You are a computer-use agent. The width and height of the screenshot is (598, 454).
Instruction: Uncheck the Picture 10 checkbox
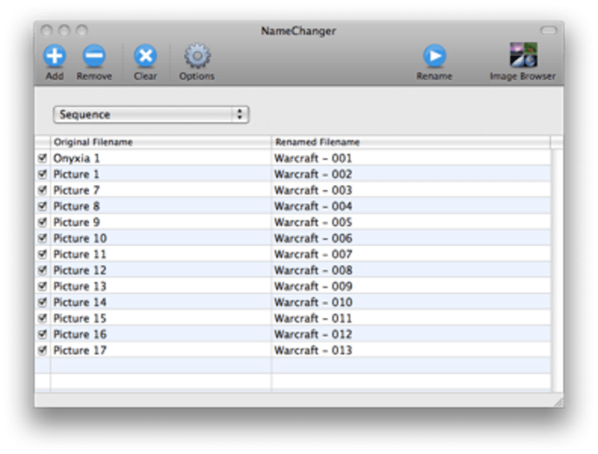click(42, 238)
